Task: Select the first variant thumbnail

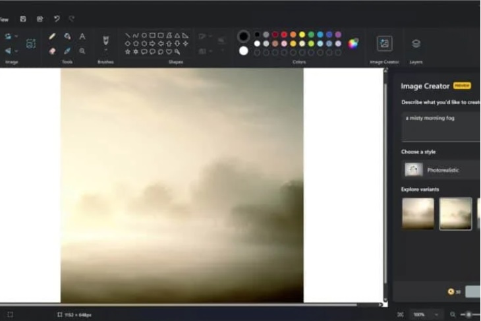Action: (x=418, y=214)
